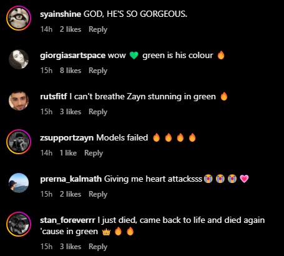
Task: Open giorgiasartspace's avatar
Action: click(19, 59)
